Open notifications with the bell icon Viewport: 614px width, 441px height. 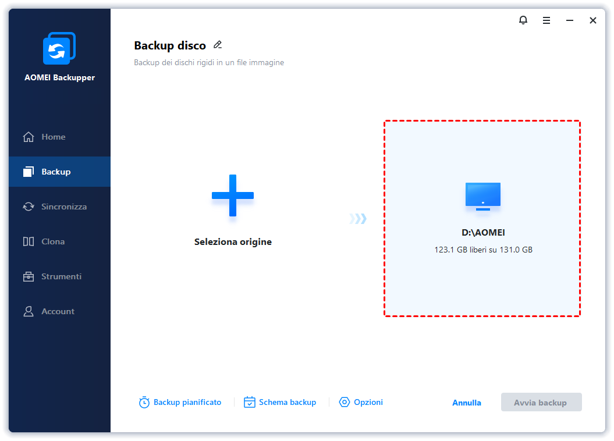pyautogui.click(x=523, y=20)
